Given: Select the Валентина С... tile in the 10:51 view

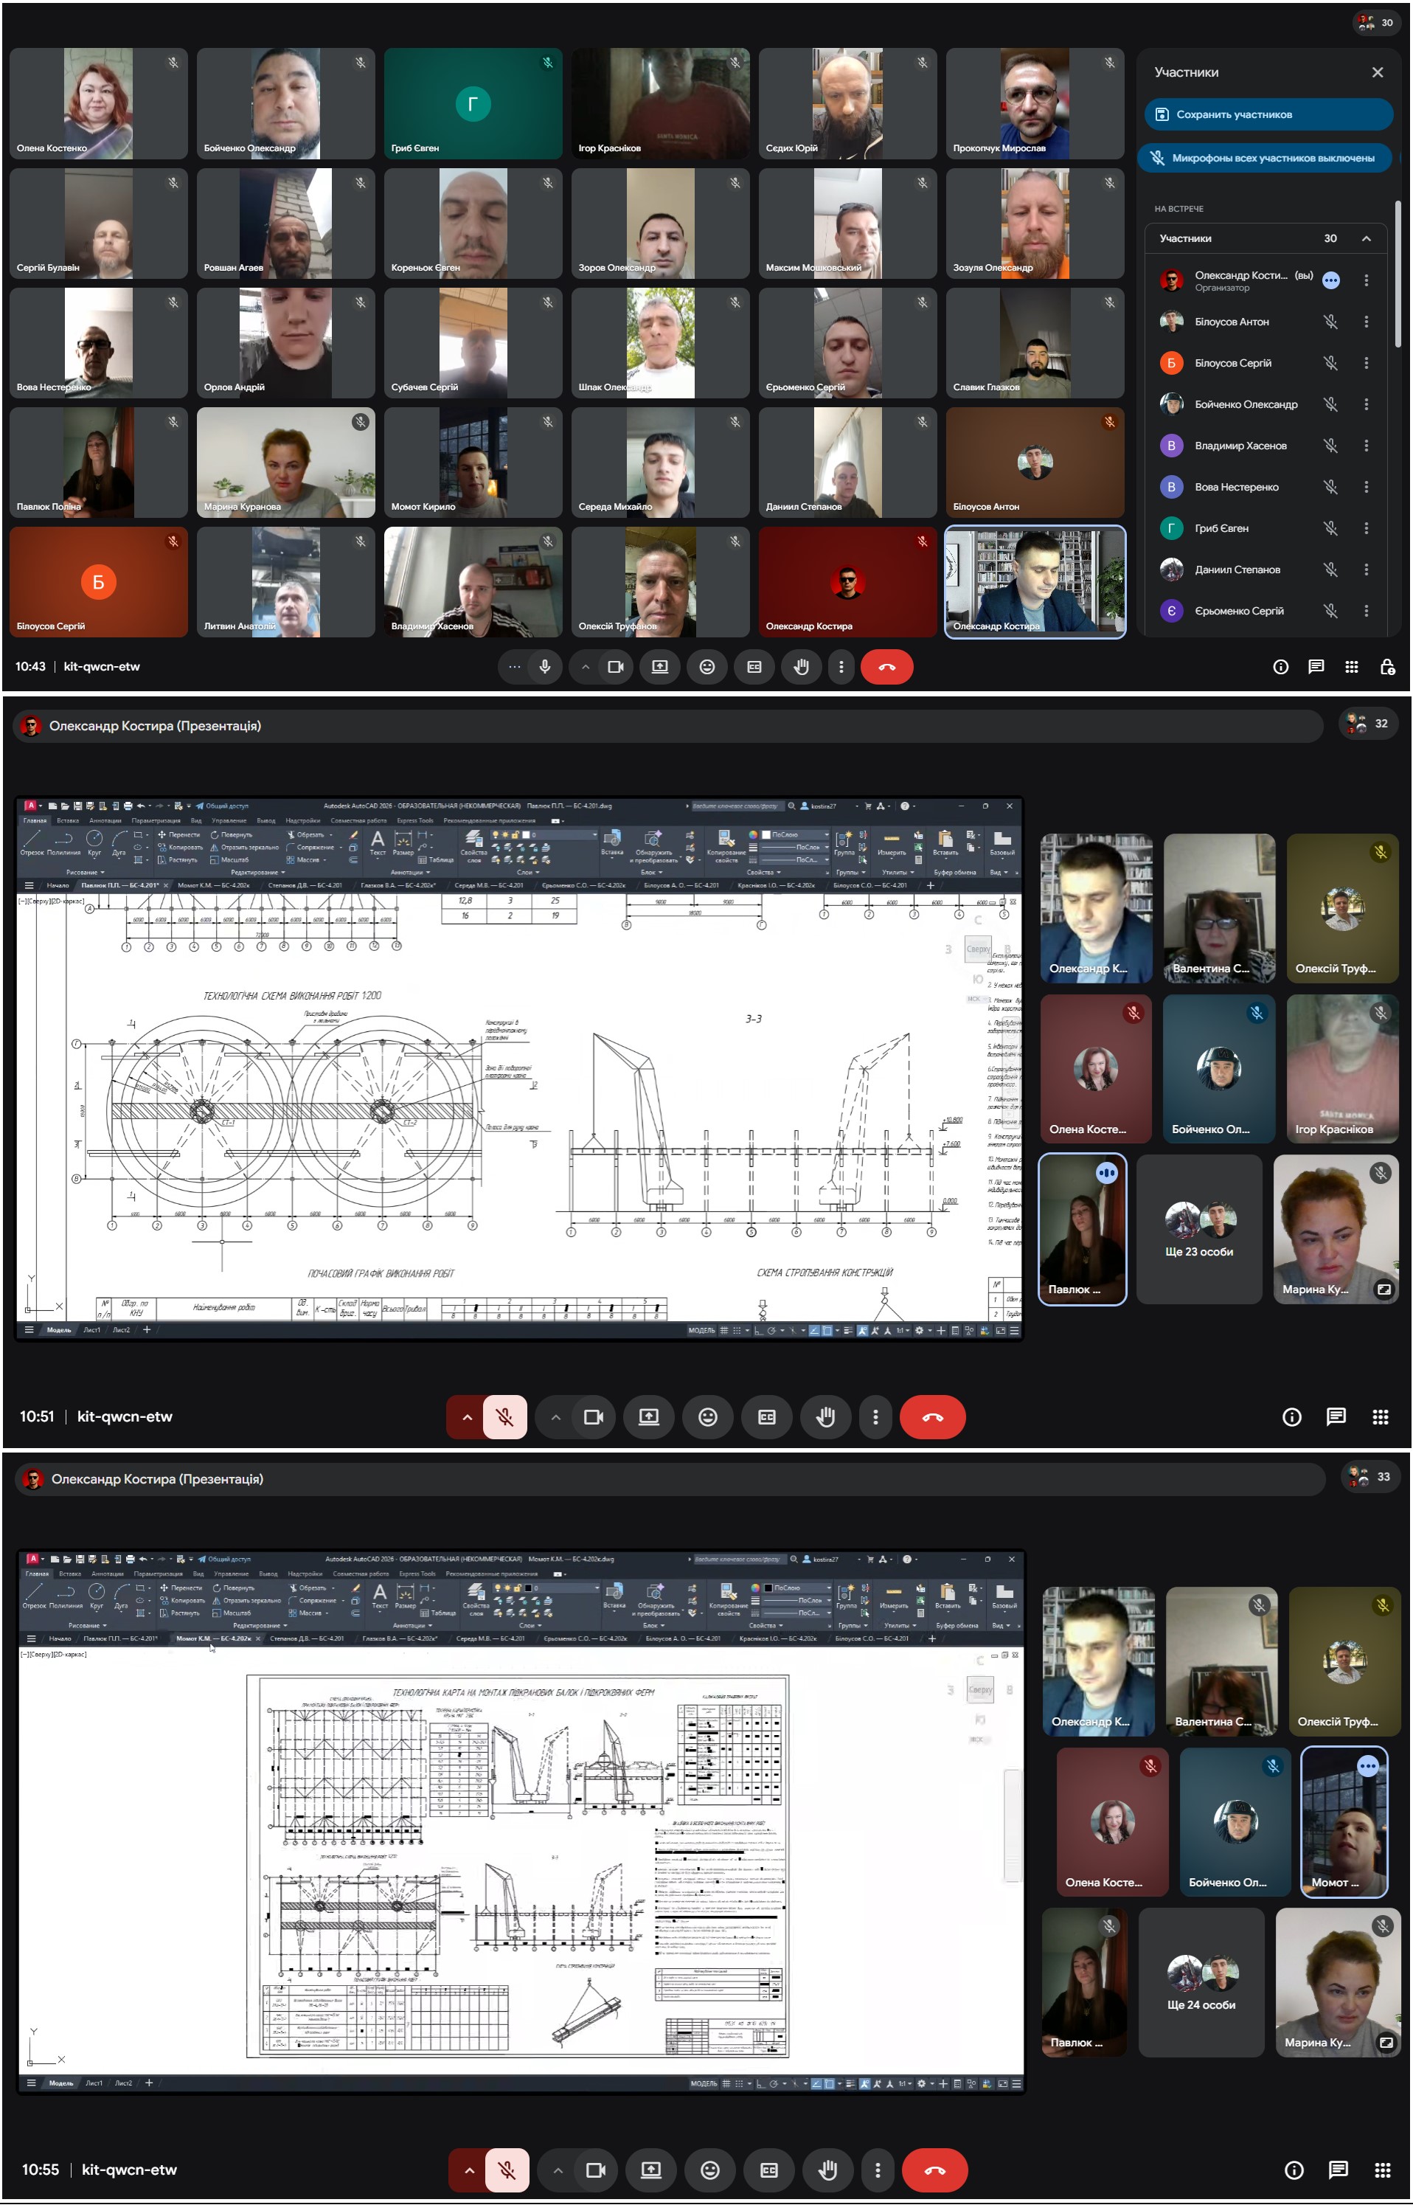Looking at the screenshot, I should pyautogui.click(x=1219, y=908).
